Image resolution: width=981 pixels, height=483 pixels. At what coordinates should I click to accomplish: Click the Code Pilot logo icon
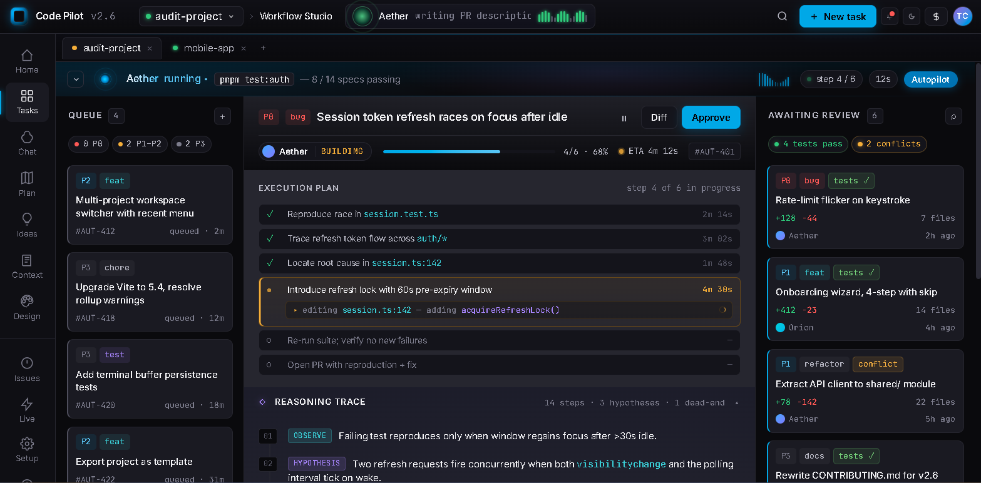[x=19, y=16]
